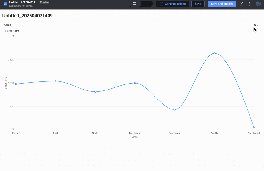The width and height of the screenshot is (264, 171).
Task: Switch to mobile preview mode
Action: pos(147,4)
